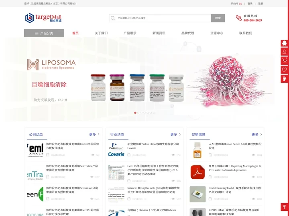Click eye views icon under Human Serum promo
This screenshot has width=289, height=216.
tap(253, 155)
